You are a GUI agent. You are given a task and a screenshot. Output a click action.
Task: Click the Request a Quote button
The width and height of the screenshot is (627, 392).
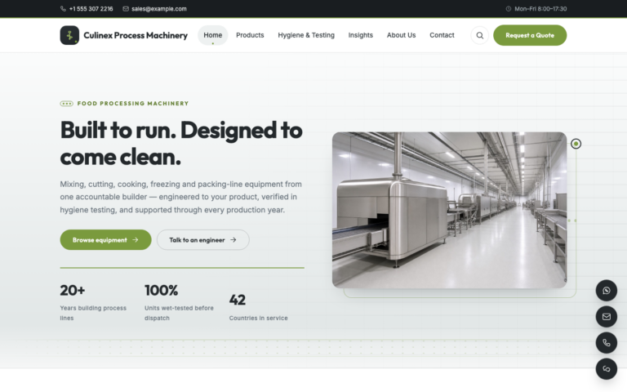pyautogui.click(x=530, y=35)
